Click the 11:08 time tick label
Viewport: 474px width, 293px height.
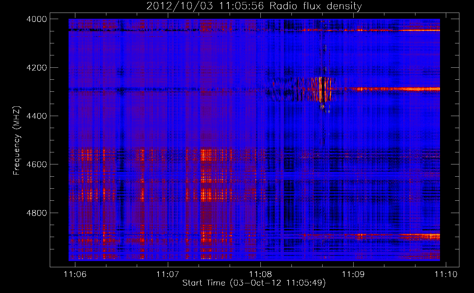261,274
